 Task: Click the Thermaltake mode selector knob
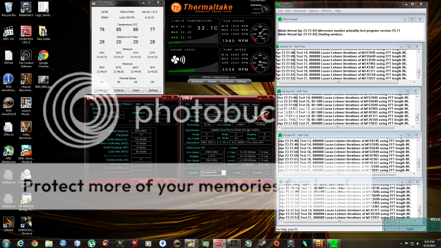pyautogui.click(x=266, y=9)
